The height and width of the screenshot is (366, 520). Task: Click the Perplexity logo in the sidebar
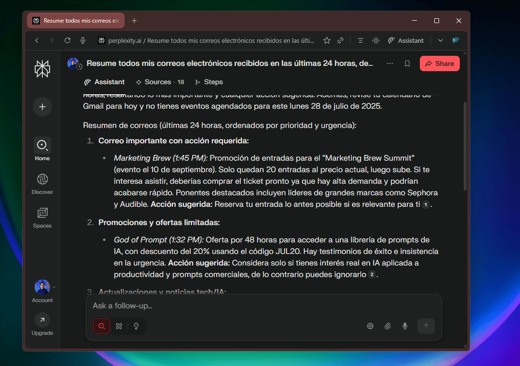click(42, 69)
